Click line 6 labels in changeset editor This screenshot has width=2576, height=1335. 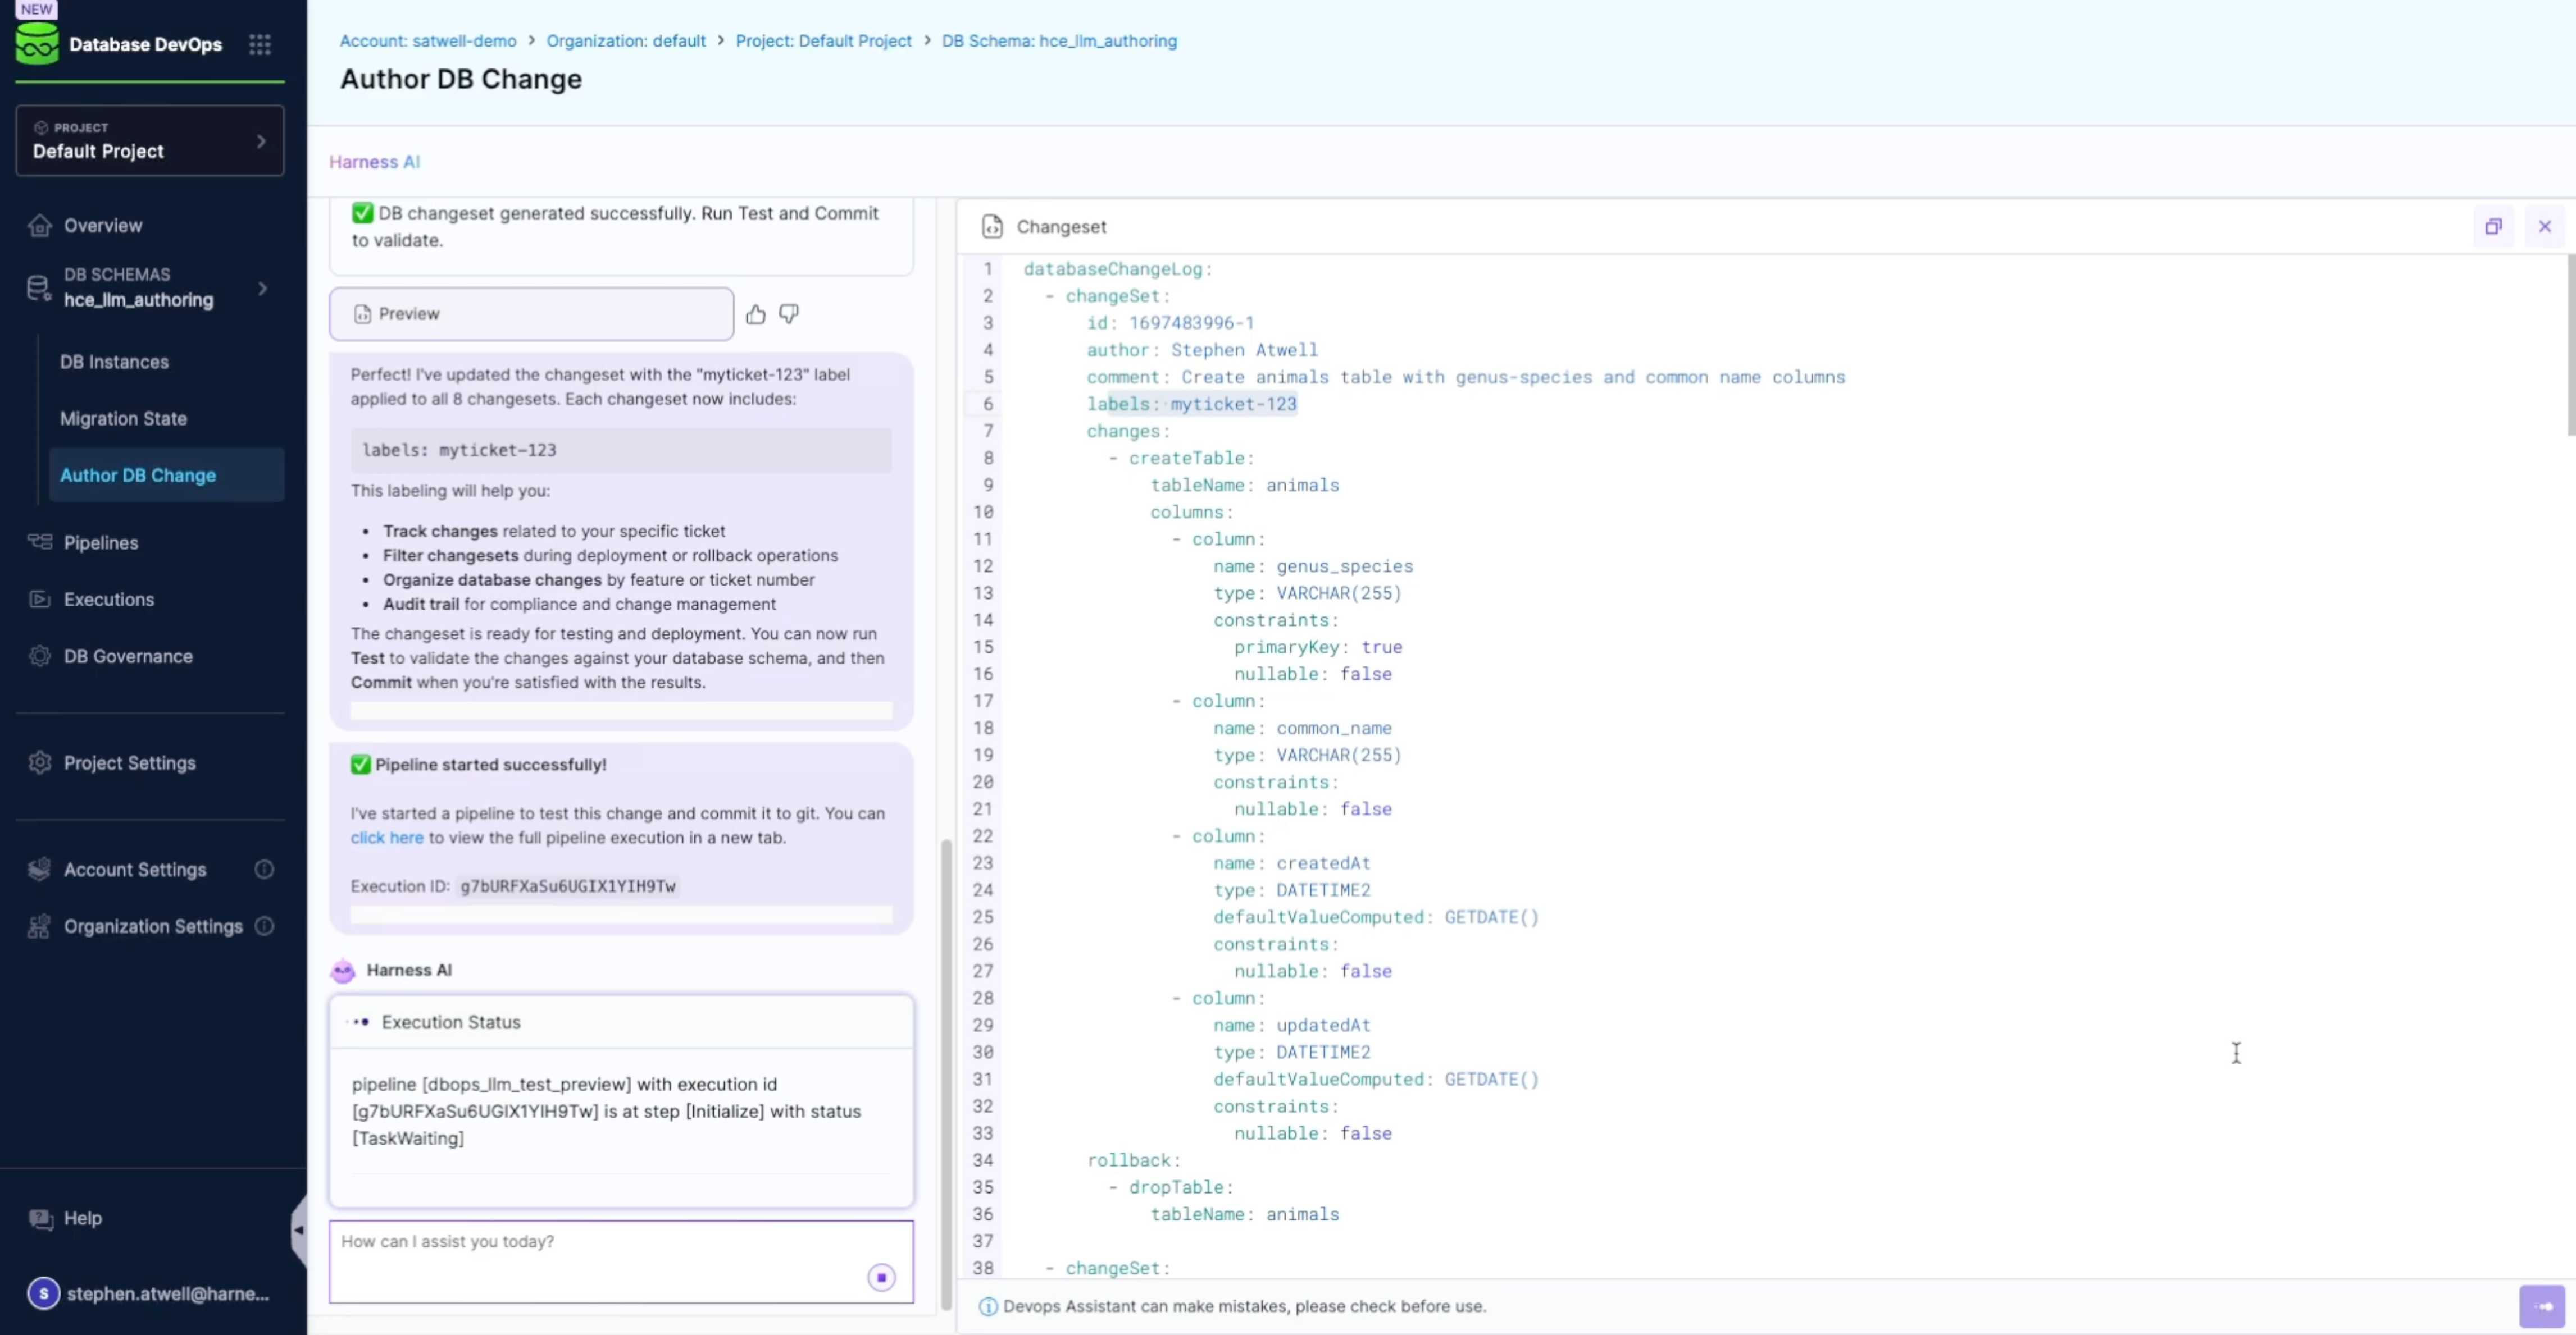[1191, 405]
